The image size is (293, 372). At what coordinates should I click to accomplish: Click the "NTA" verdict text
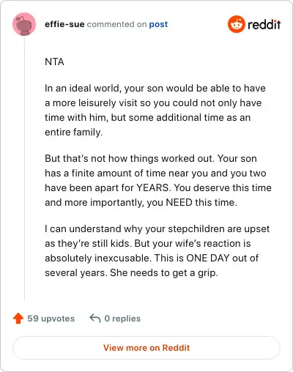[54, 62]
